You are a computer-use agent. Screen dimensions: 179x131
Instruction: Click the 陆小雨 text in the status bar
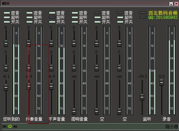tap(172, 126)
